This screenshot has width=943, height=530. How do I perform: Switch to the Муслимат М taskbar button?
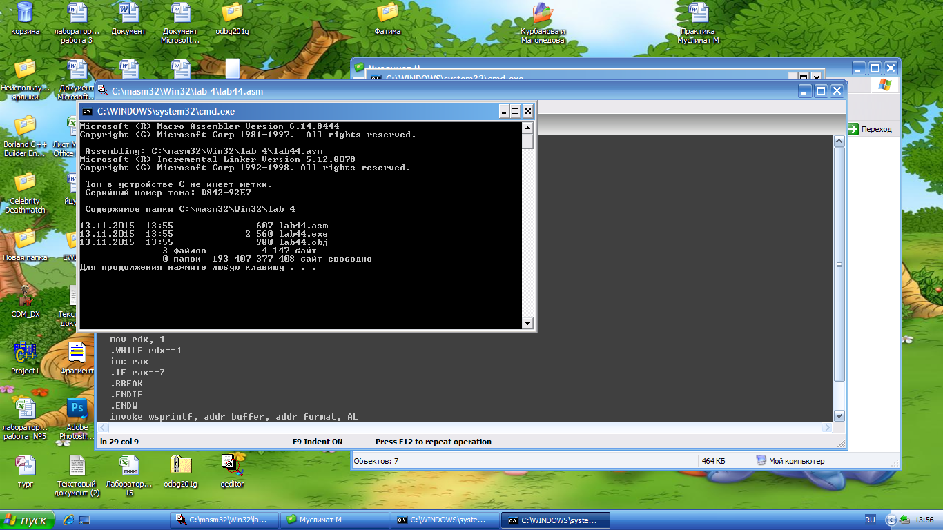pos(333,520)
